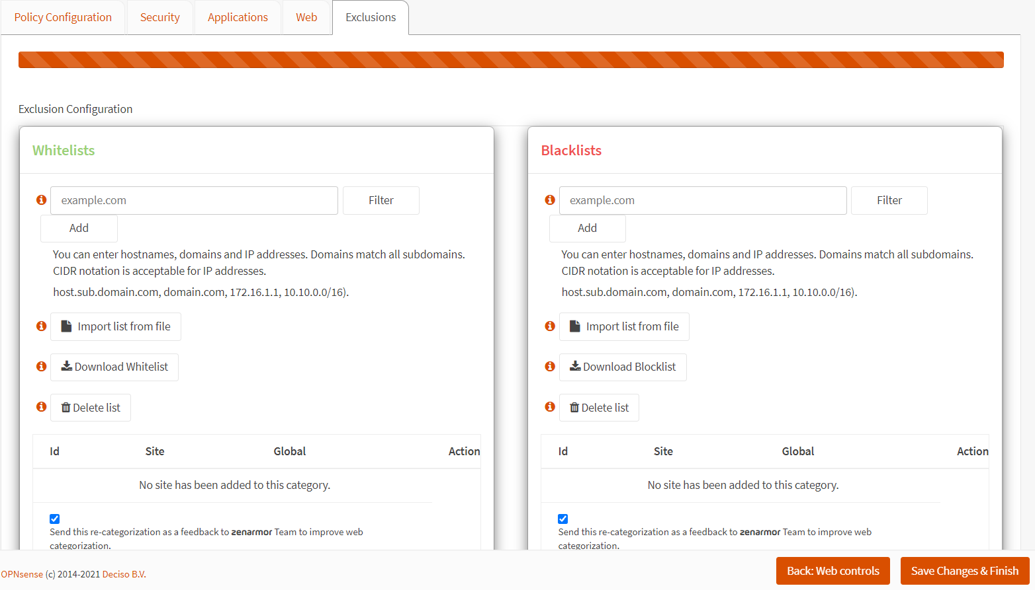Click the orange striped progress bar
The width and height of the screenshot is (1035, 590).
511,60
